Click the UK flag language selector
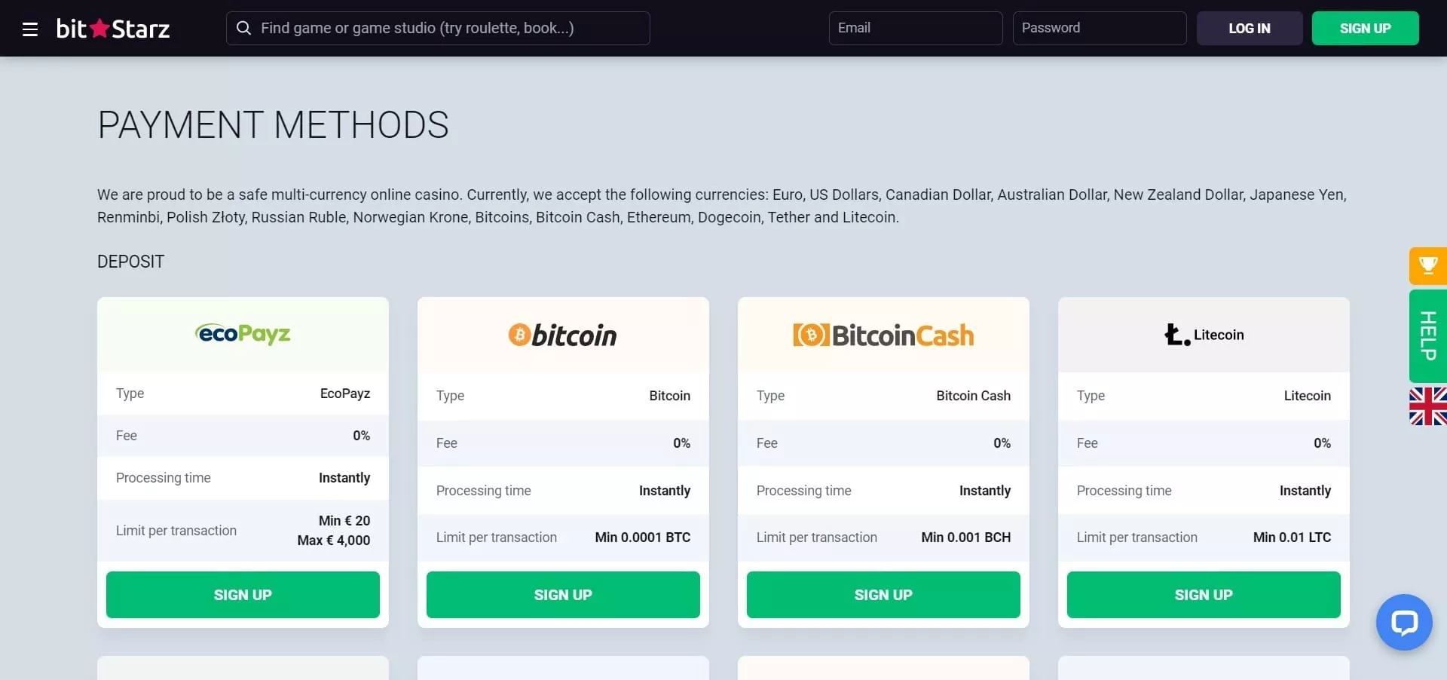Image resolution: width=1447 pixels, height=680 pixels. point(1427,406)
